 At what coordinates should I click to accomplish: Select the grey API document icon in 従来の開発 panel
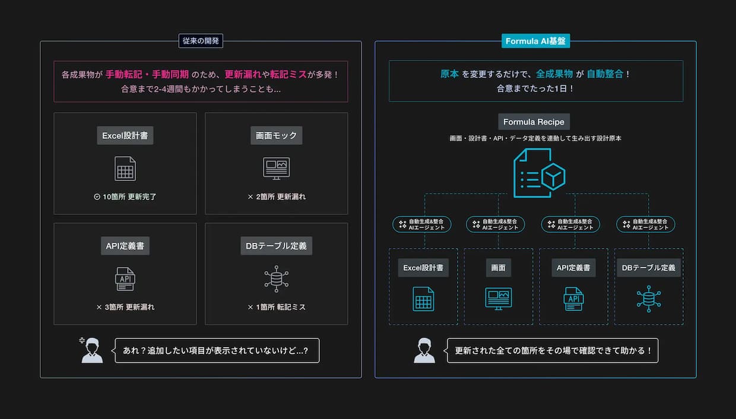tap(125, 279)
